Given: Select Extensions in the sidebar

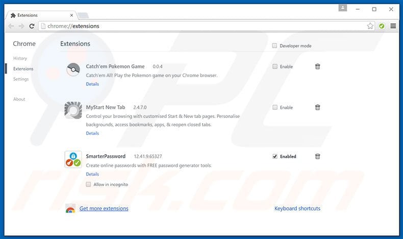Looking at the screenshot, I should click(23, 69).
